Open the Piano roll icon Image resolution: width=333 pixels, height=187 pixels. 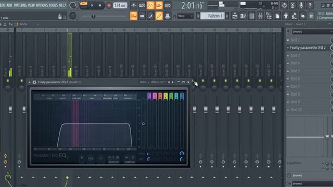pyautogui.click(x=243, y=16)
